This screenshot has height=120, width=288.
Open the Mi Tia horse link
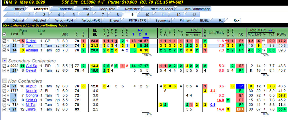(x=30, y=105)
